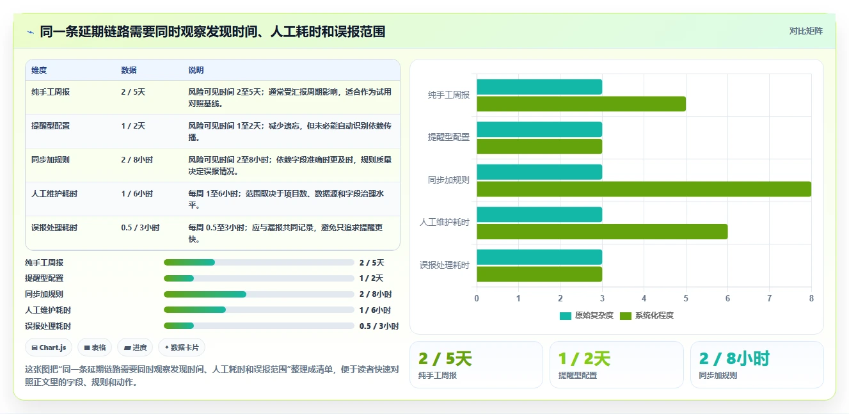Click the '2 / 5天' table cell
Screen dimensions: 849x414
(133, 92)
